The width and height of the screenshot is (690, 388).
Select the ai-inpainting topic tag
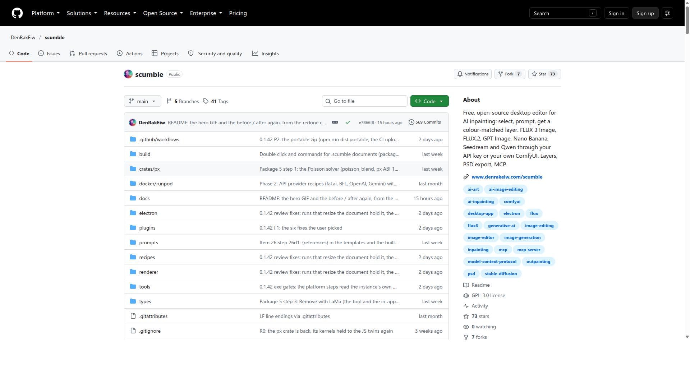click(480, 202)
